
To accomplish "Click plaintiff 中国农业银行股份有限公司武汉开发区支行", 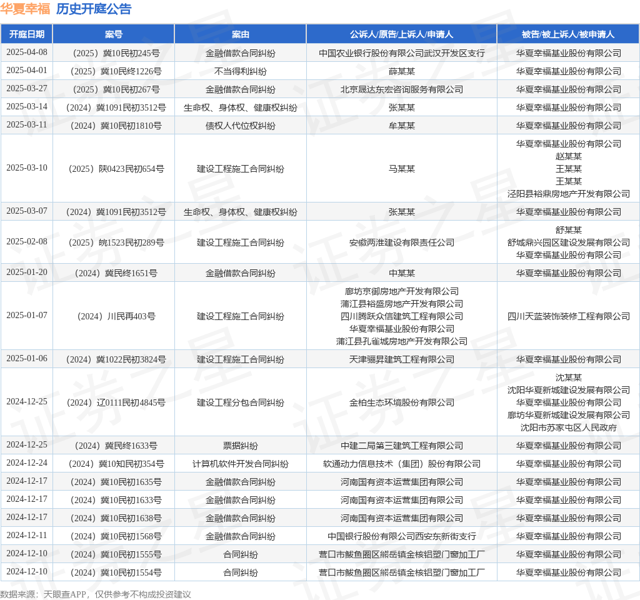I will pyautogui.click(x=402, y=53).
